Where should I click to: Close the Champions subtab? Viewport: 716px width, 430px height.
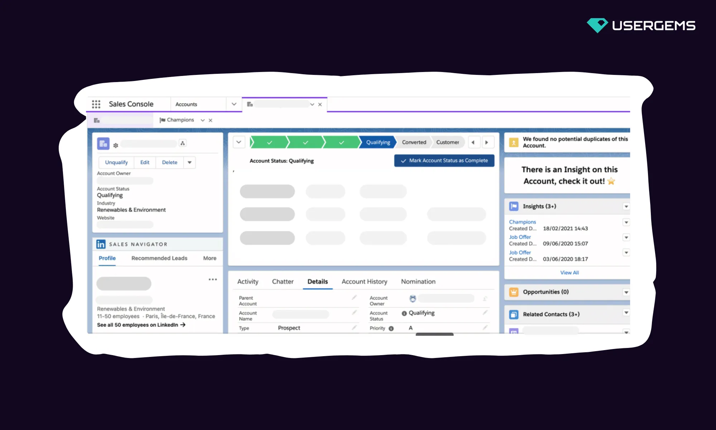pos(211,120)
